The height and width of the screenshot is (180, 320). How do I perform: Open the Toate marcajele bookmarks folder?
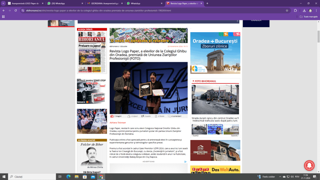point(308,17)
